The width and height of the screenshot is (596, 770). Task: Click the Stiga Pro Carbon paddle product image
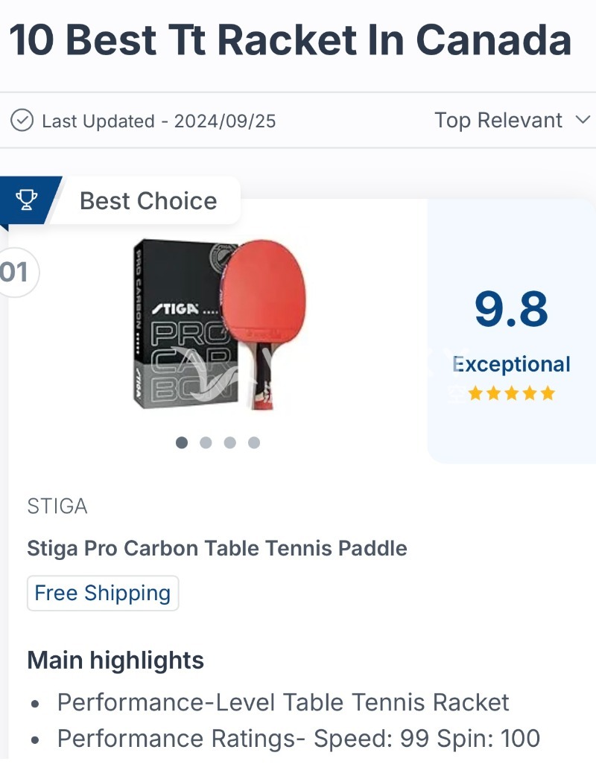click(220, 325)
